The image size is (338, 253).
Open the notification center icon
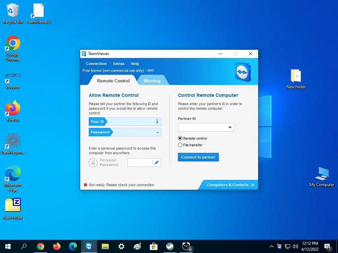(327, 247)
